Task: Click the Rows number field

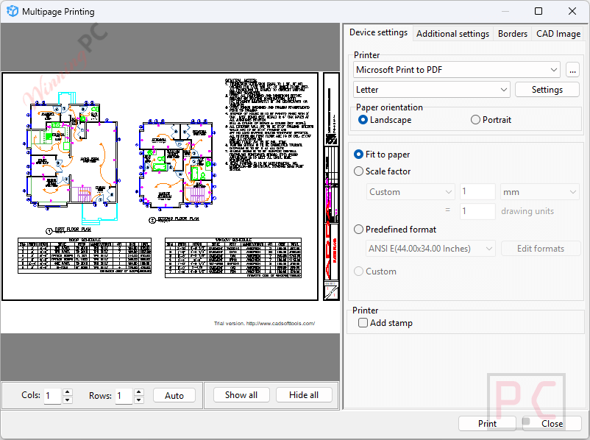Action: click(x=124, y=396)
